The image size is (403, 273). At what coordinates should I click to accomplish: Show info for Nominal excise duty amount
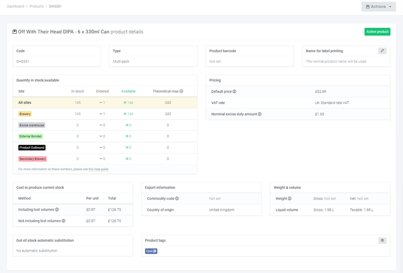point(259,114)
